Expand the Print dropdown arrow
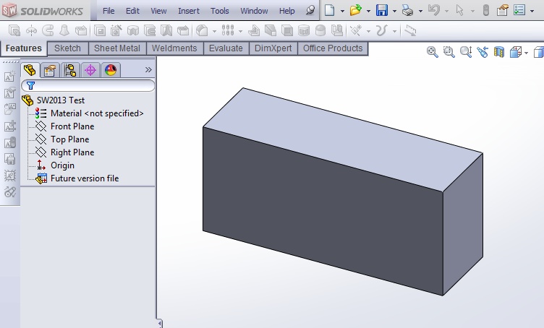This screenshot has height=328, width=544. 420,11
